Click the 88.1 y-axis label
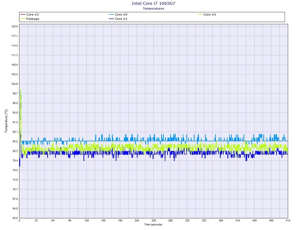The width and height of the screenshot is (307, 230). click(15, 132)
